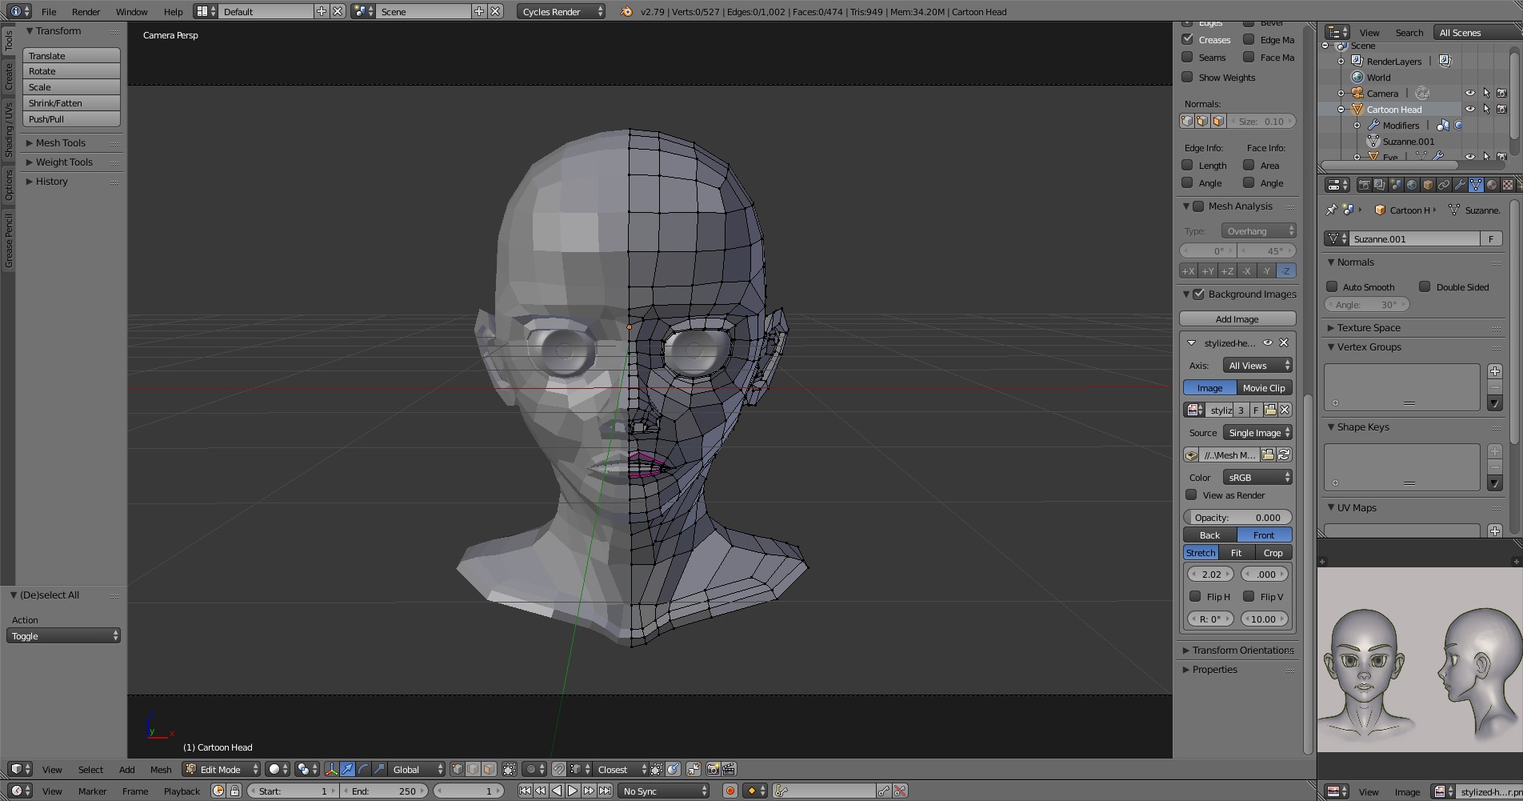Enable face select mode in header
Screen dimensions: 1523x801
489,769
